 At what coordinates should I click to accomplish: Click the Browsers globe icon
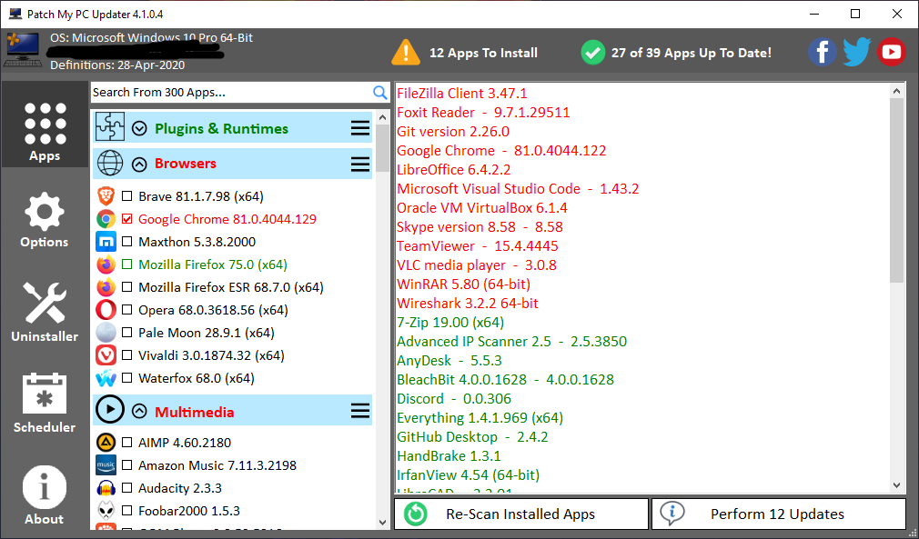pyautogui.click(x=110, y=164)
